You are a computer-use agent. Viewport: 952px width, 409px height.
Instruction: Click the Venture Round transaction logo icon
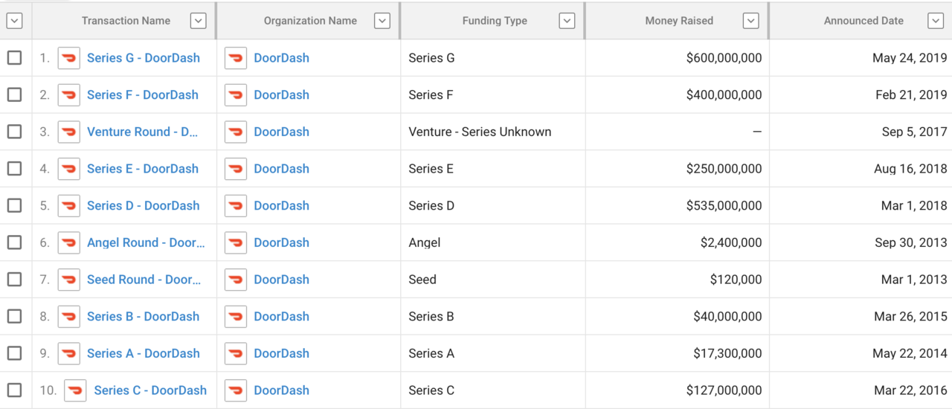coord(69,132)
